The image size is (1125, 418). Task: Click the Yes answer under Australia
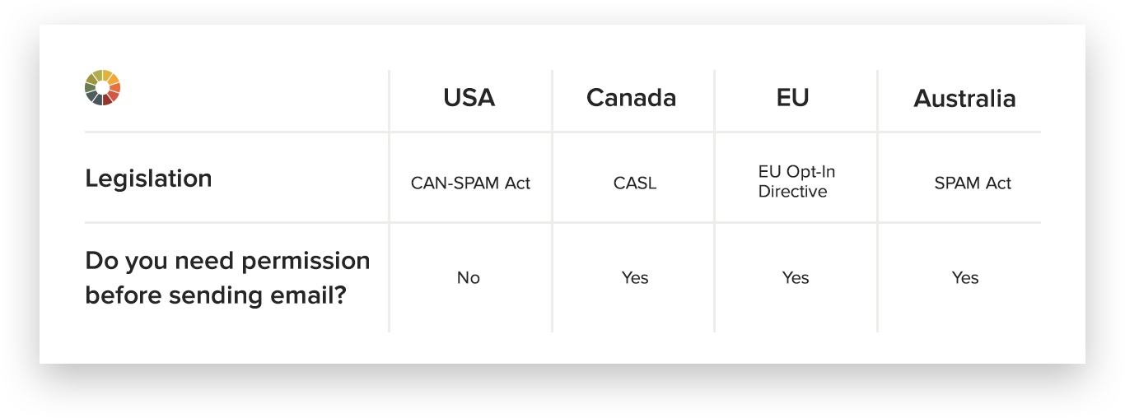(x=965, y=278)
